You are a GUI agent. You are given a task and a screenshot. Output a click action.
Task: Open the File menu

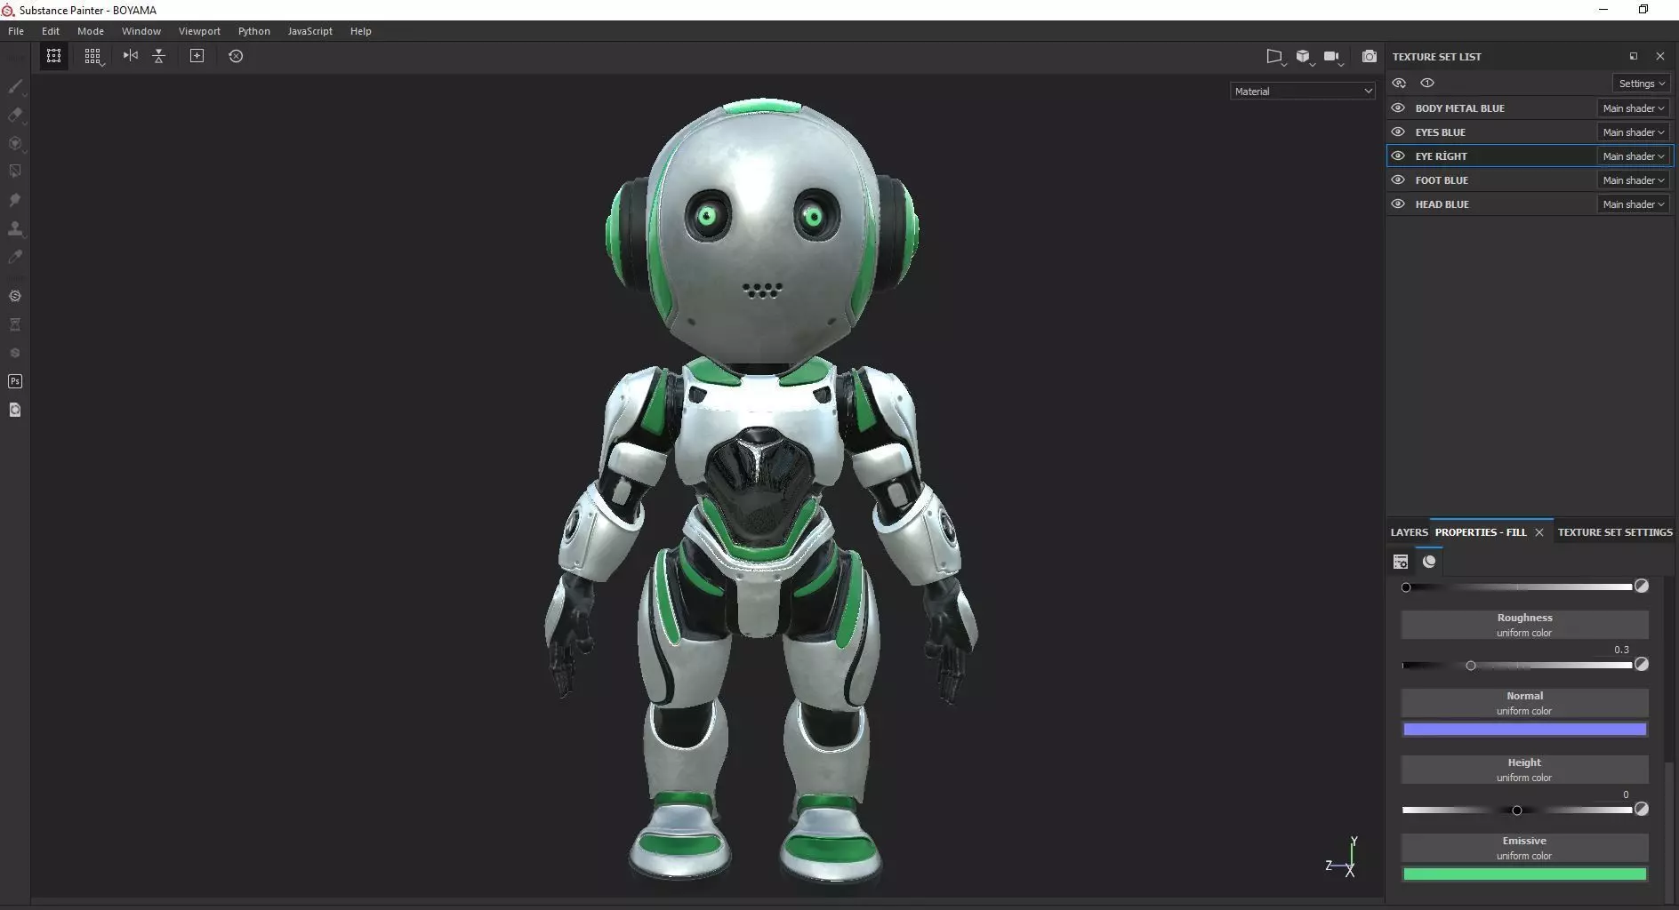(16, 31)
